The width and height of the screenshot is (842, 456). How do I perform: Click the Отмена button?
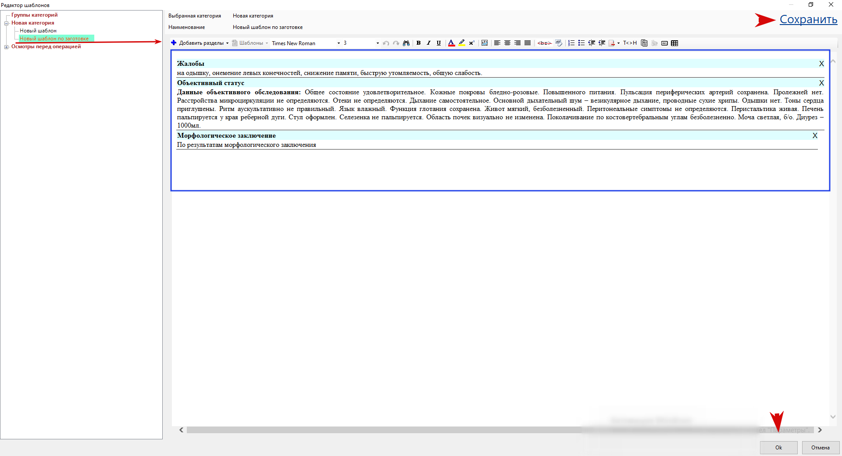click(820, 448)
